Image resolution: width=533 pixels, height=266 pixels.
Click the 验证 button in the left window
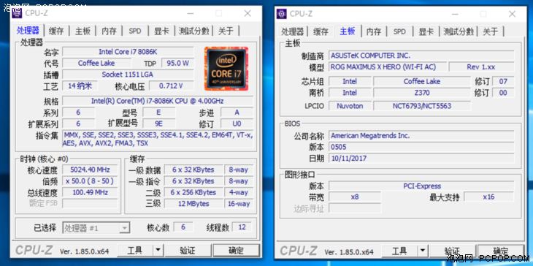click(x=188, y=251)
